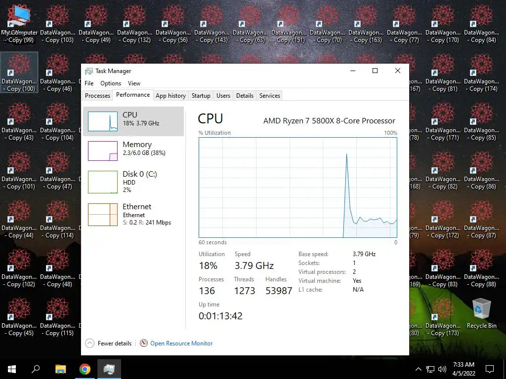
Task: Select DataWagon Copy (103) desktop shortcut
Action: coord(58,24)
